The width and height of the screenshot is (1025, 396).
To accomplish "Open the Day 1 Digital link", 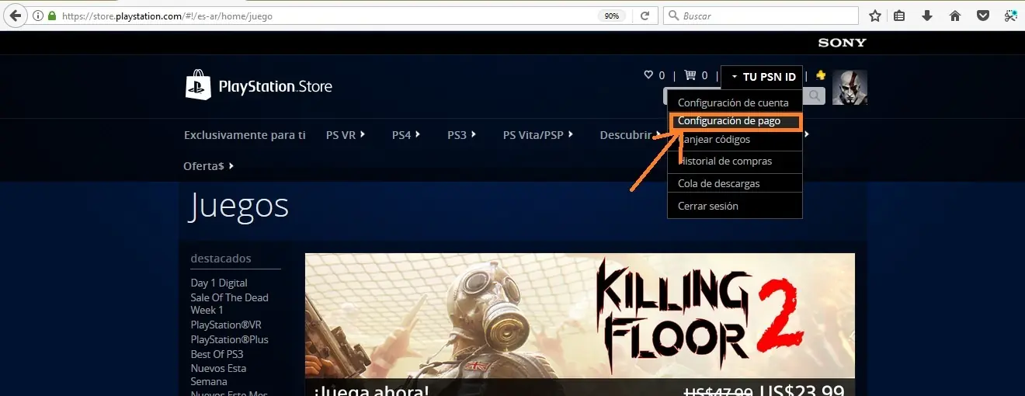I will [219, 283].
